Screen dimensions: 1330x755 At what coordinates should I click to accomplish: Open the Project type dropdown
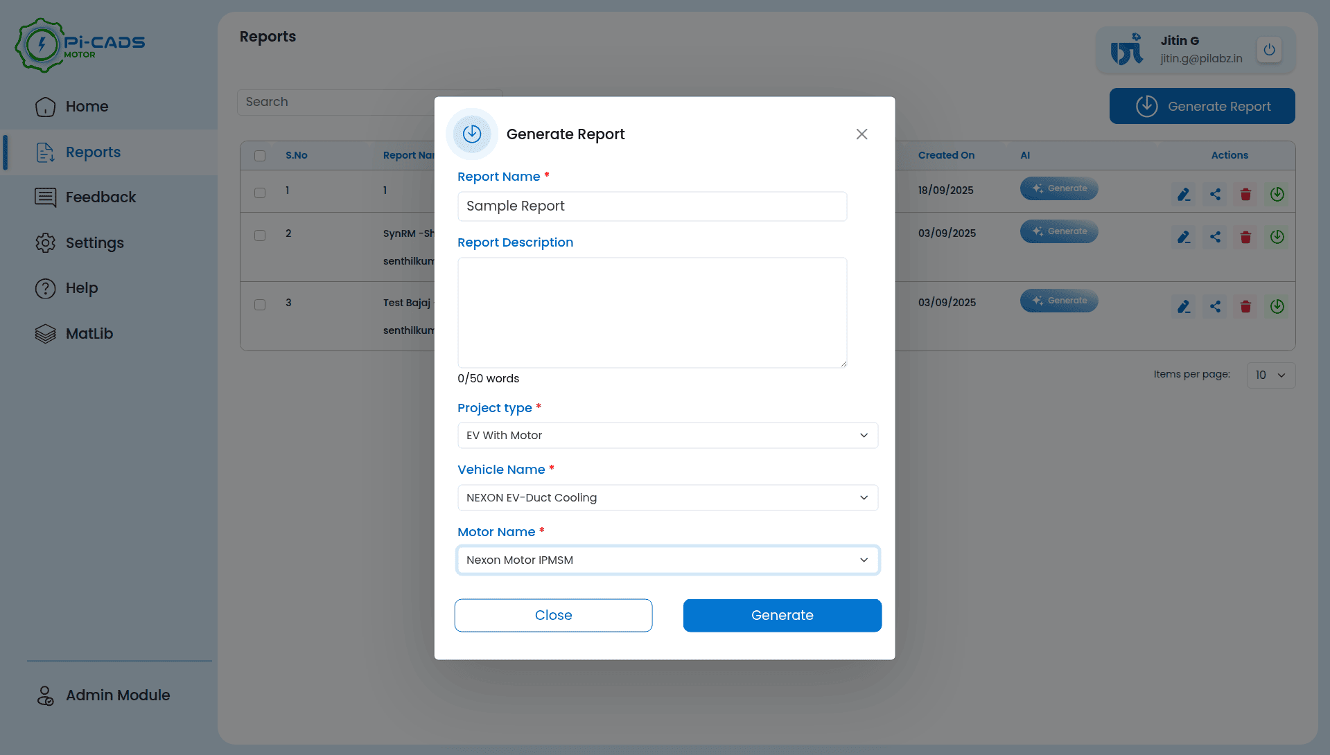(x=667, y=436)
